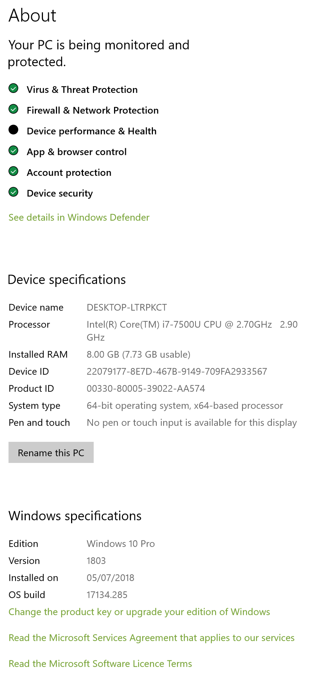Viewport: 324px width, 687px height.
Task: Read the Microsoft Services Agreement link
Action: click(151, 638)
